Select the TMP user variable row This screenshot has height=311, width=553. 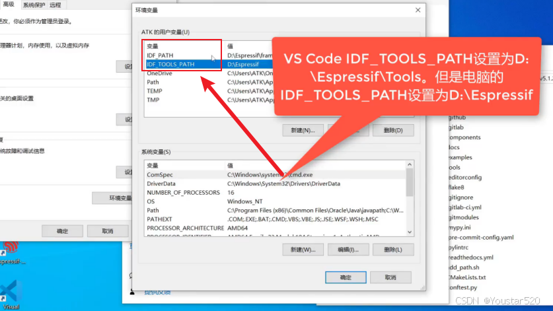tap(209, 100)
